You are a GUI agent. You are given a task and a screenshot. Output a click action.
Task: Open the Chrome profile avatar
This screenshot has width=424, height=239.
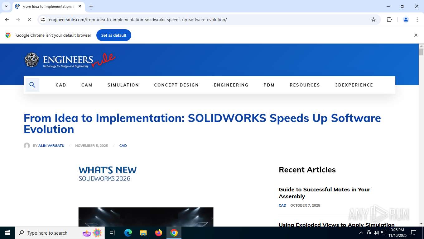click(406, 20)
